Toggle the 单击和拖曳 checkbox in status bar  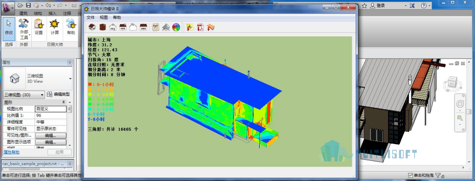click(x=411, y=175)
